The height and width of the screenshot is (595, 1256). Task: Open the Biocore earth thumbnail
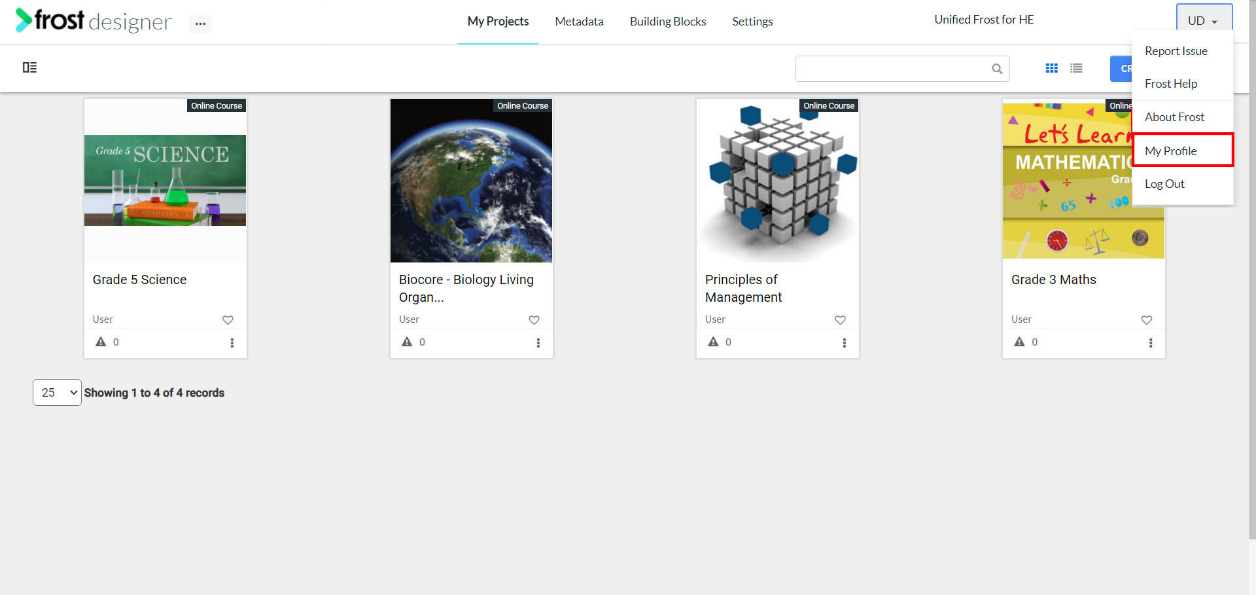pyautogui.click(x=471, y=180)
